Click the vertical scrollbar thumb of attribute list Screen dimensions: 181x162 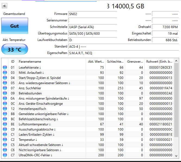(x=176, y=100)
